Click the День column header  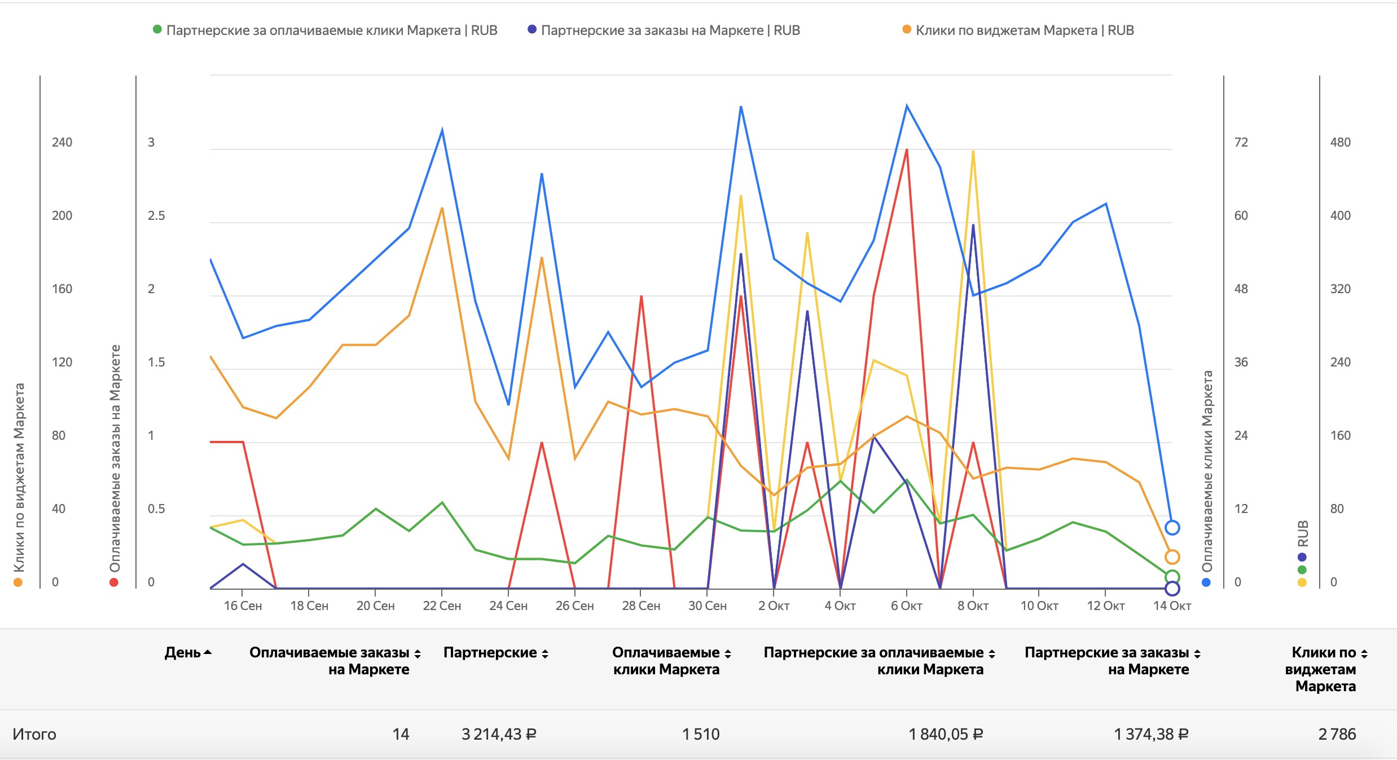tap(182, 652)
